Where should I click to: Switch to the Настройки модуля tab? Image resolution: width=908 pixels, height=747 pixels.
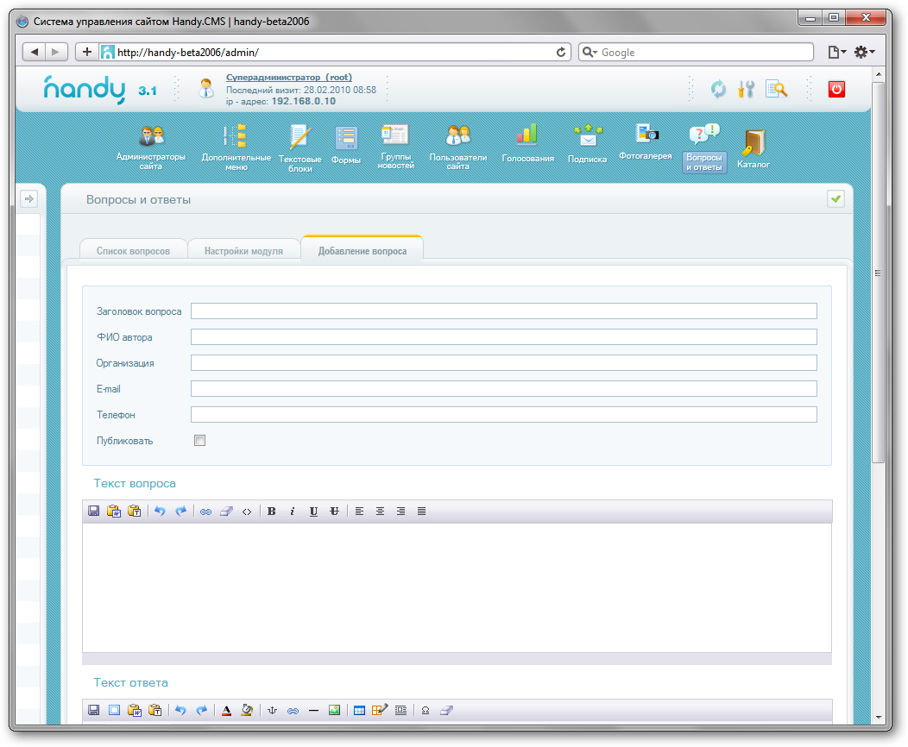243,251
